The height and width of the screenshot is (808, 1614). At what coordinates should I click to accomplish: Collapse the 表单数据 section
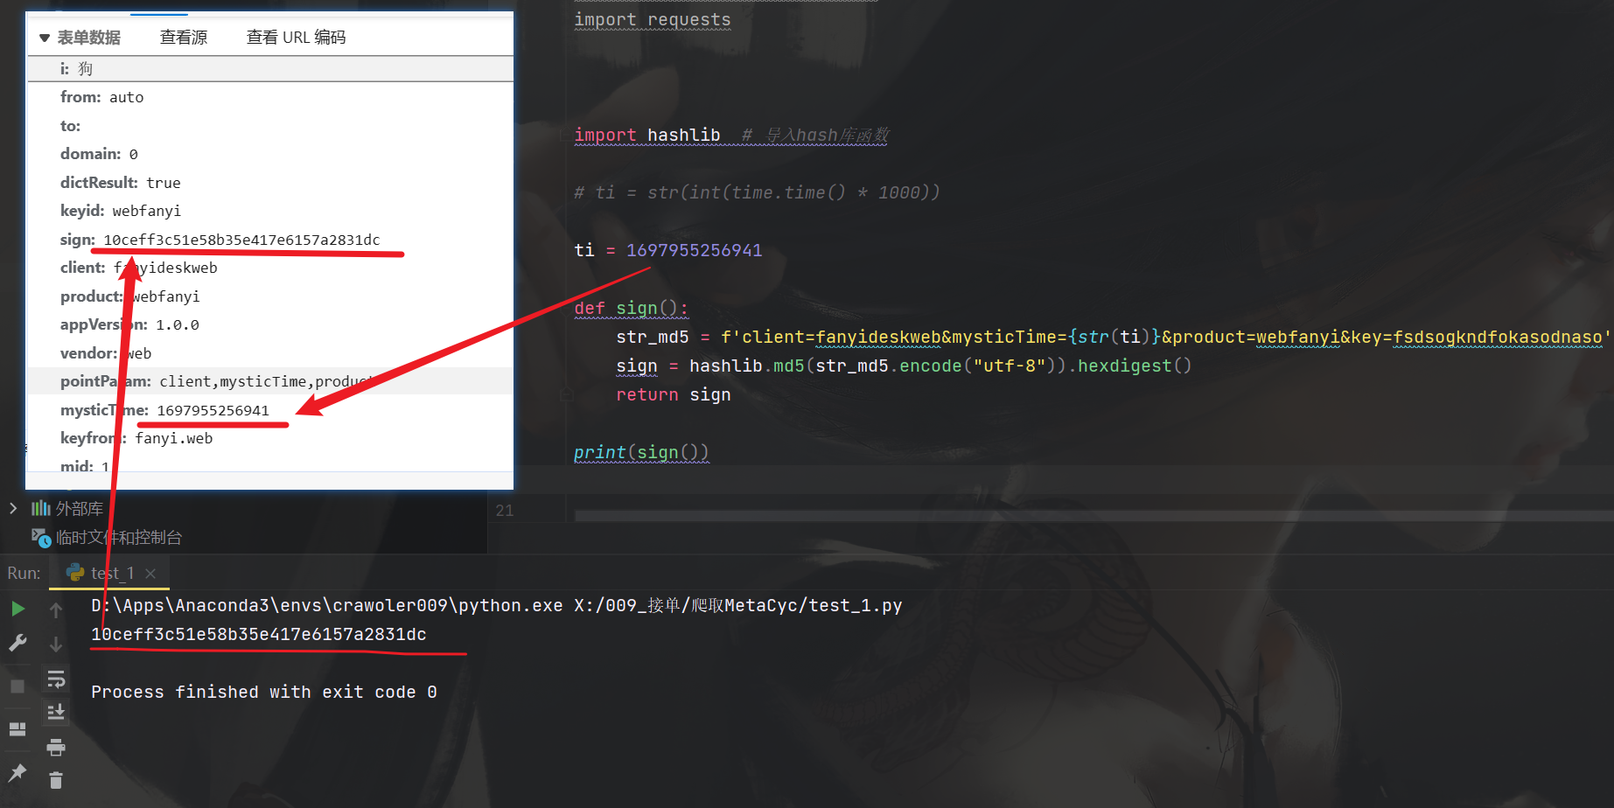[x=45, y=38]
